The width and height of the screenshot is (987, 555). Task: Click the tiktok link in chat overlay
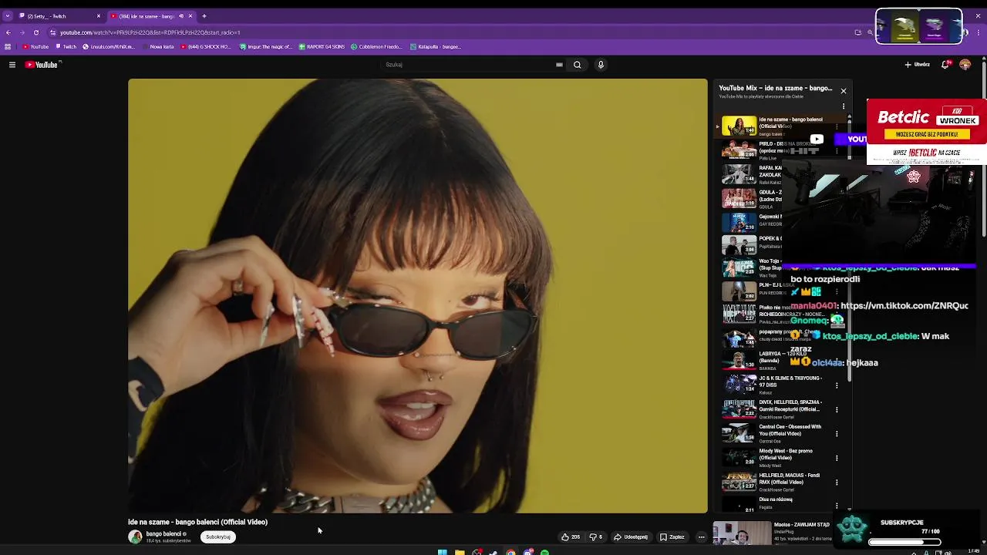point(904,306)
